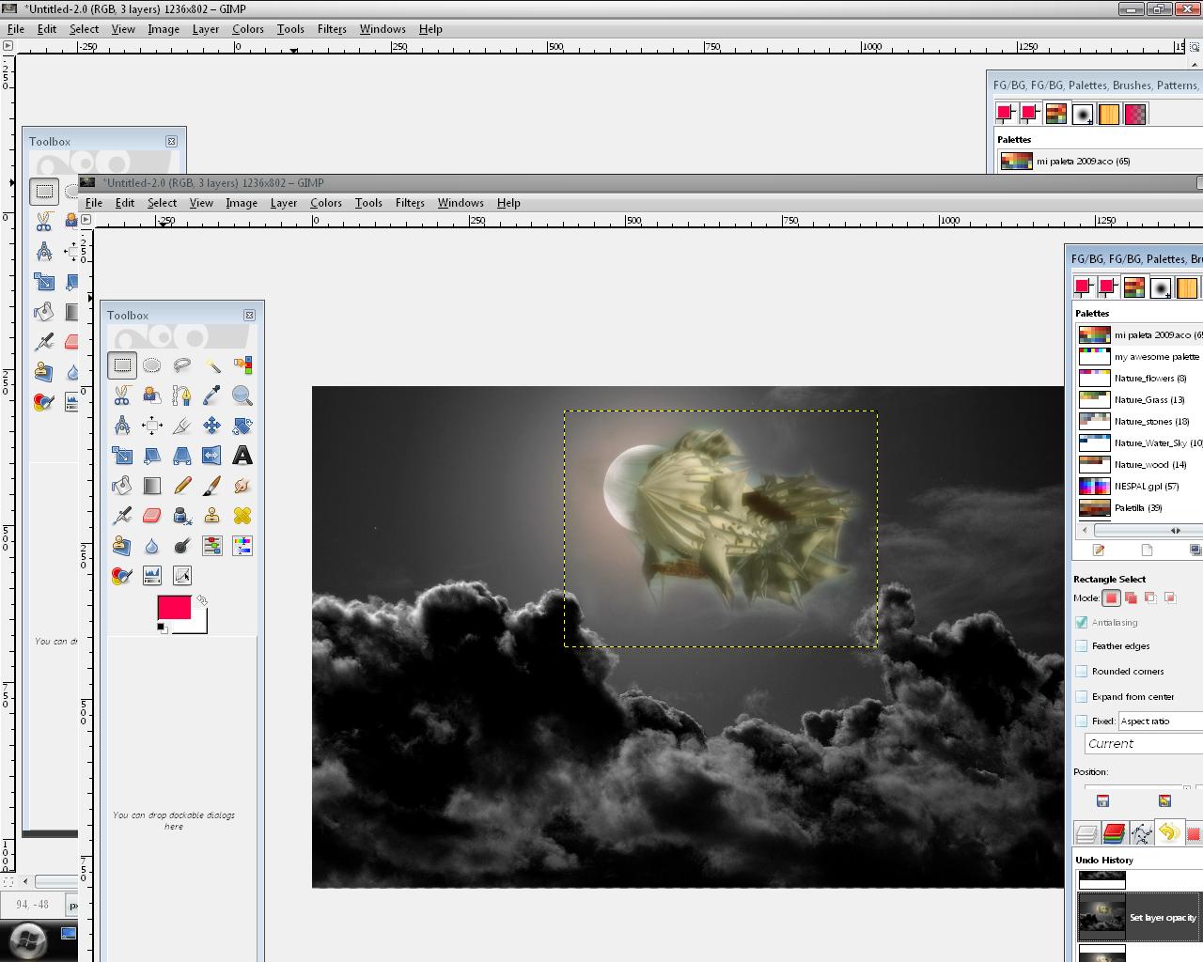Viewport: 1203px width, 962px height.
Task: Select the Rectangle Select tool in front Toolbox
Action: [122, 365]
